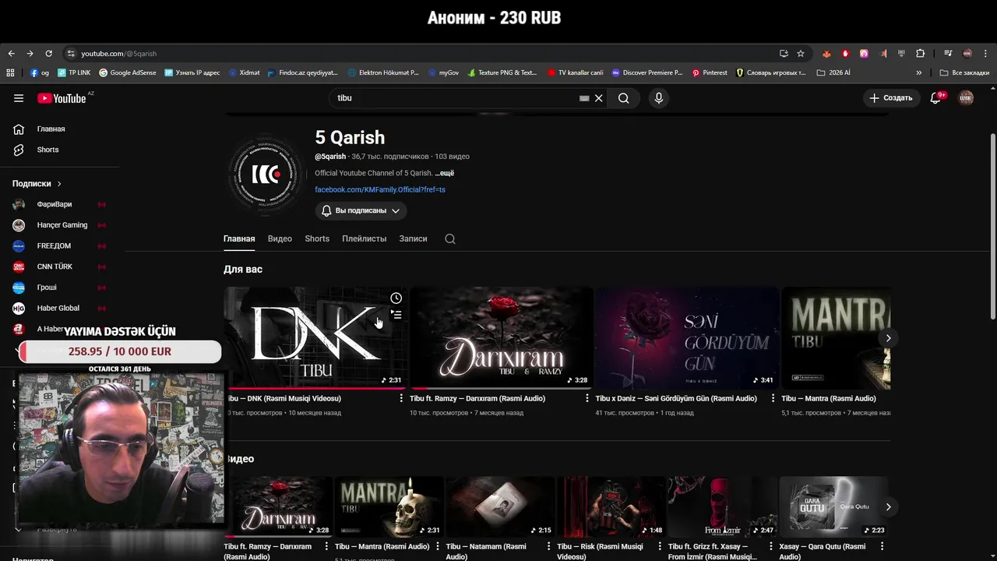
Task: Play the From İzmir thumbnail
Action: [722, 507]
